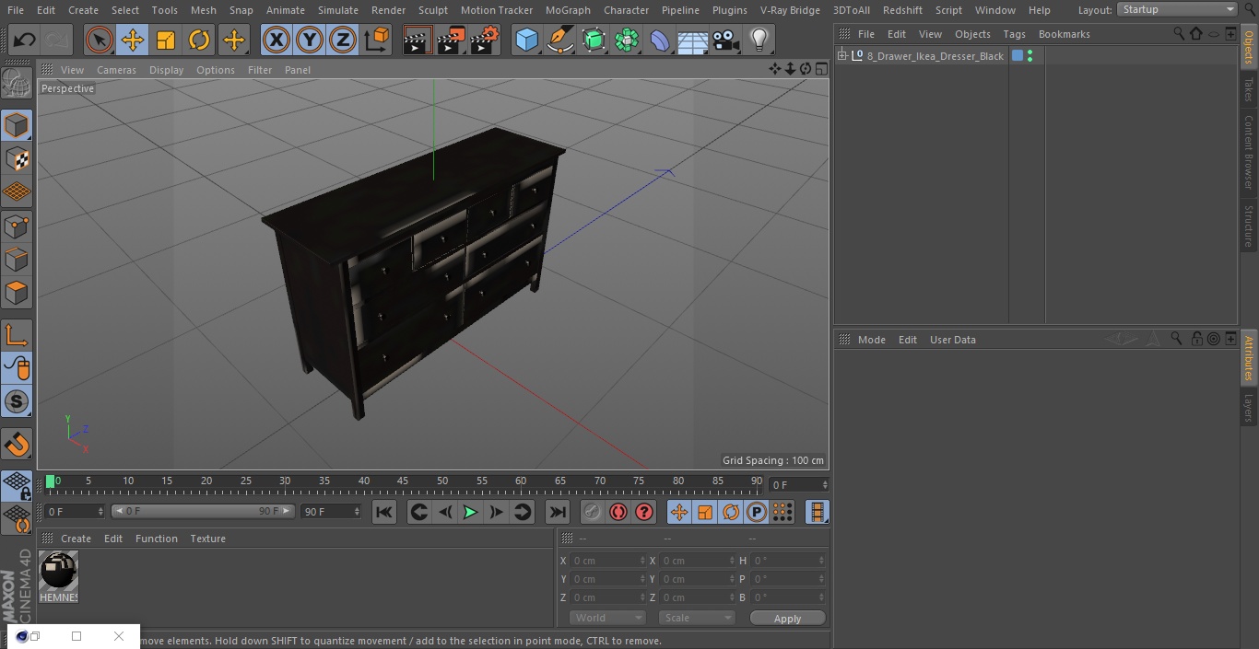Image resolution: width=1259 pixels, height=649 pixels.
Task: Switch to Points mode
Action: (17, 226)
